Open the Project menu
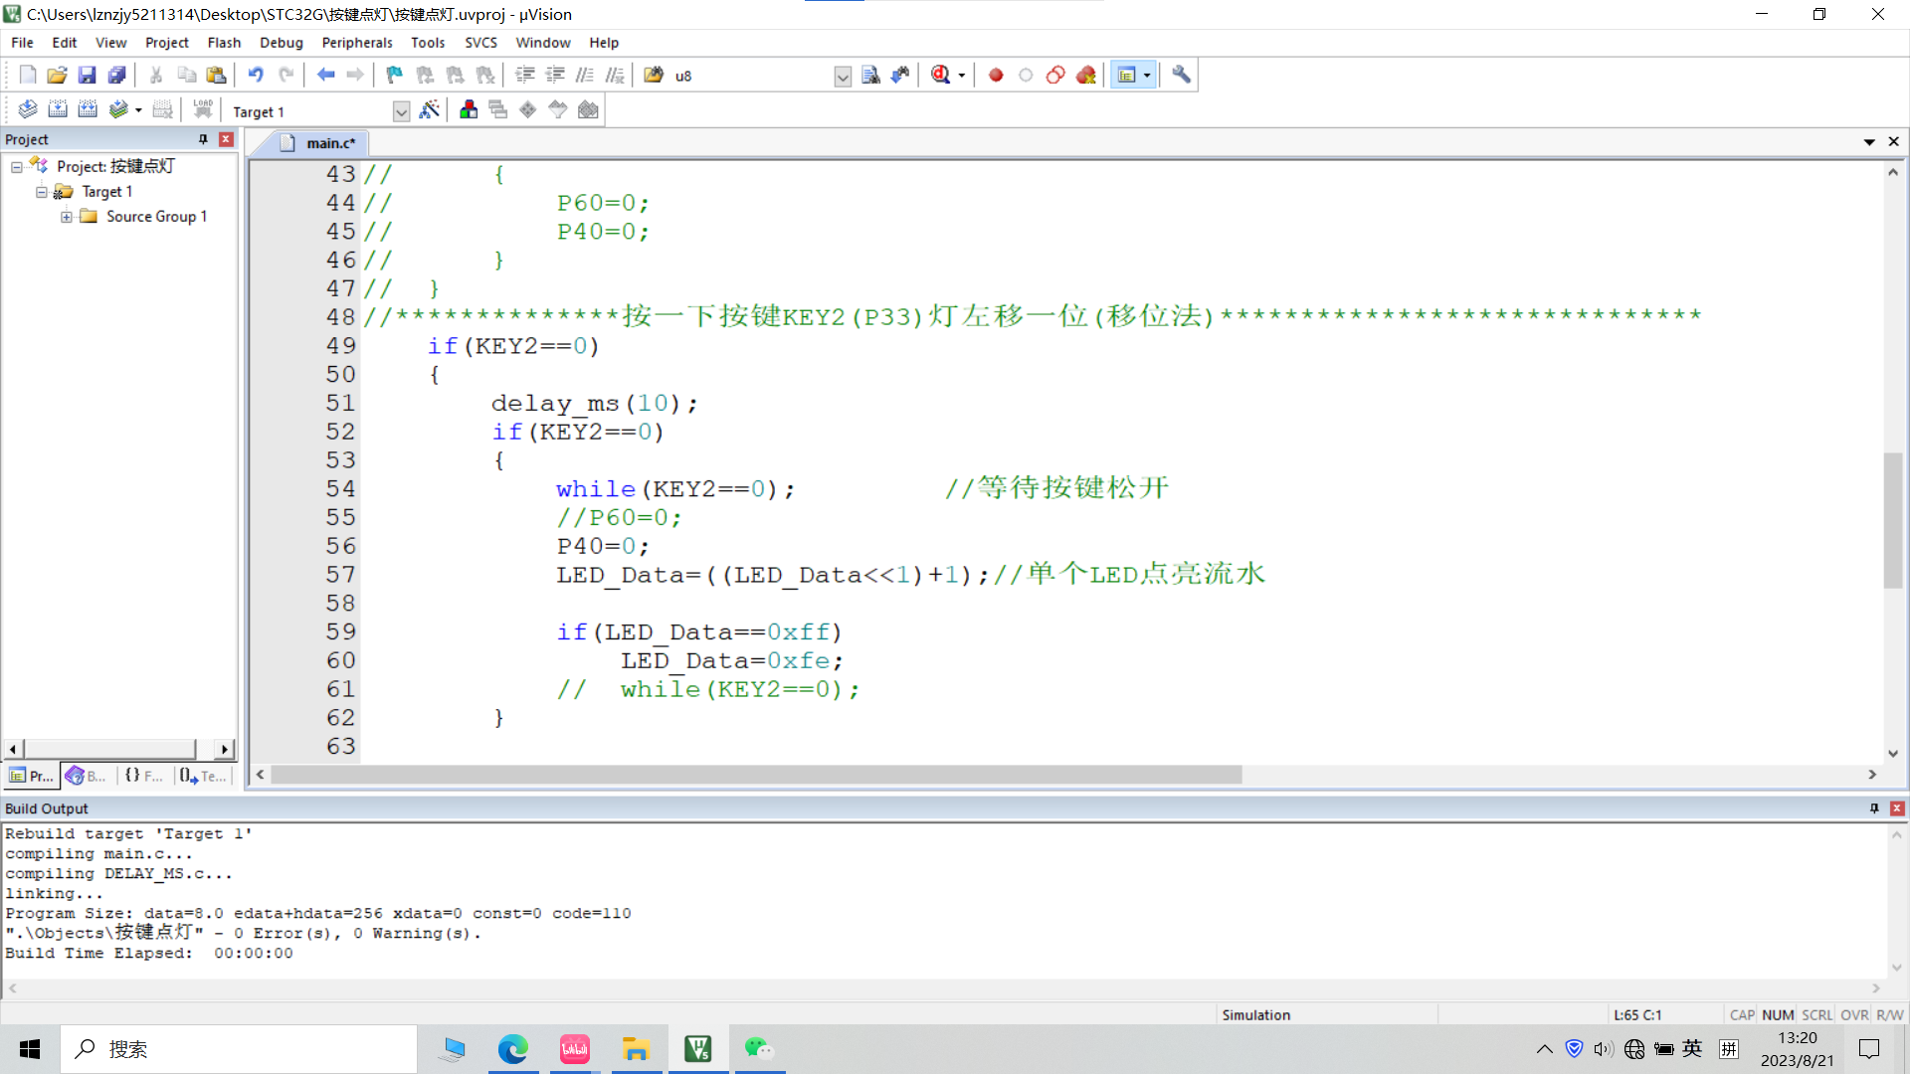Image resolution: width=1910 pixels, height=1074 pixels. 166,43
